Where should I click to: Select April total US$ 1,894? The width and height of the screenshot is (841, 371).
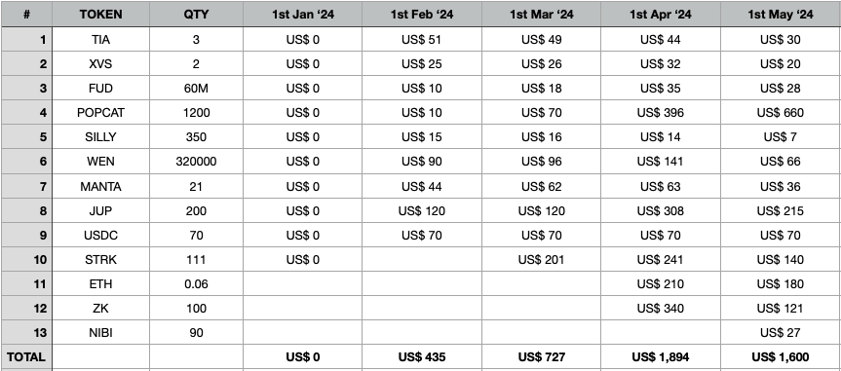click(661, 357)
